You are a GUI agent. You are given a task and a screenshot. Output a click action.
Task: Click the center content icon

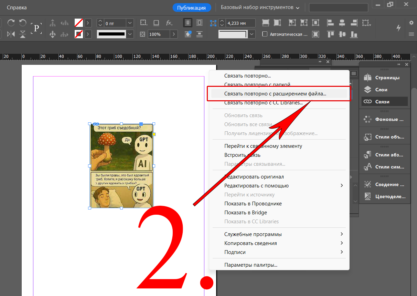(315, 23)
